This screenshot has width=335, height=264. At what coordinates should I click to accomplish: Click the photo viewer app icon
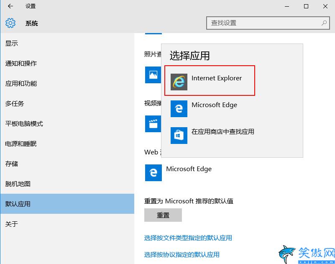point(153,75)
